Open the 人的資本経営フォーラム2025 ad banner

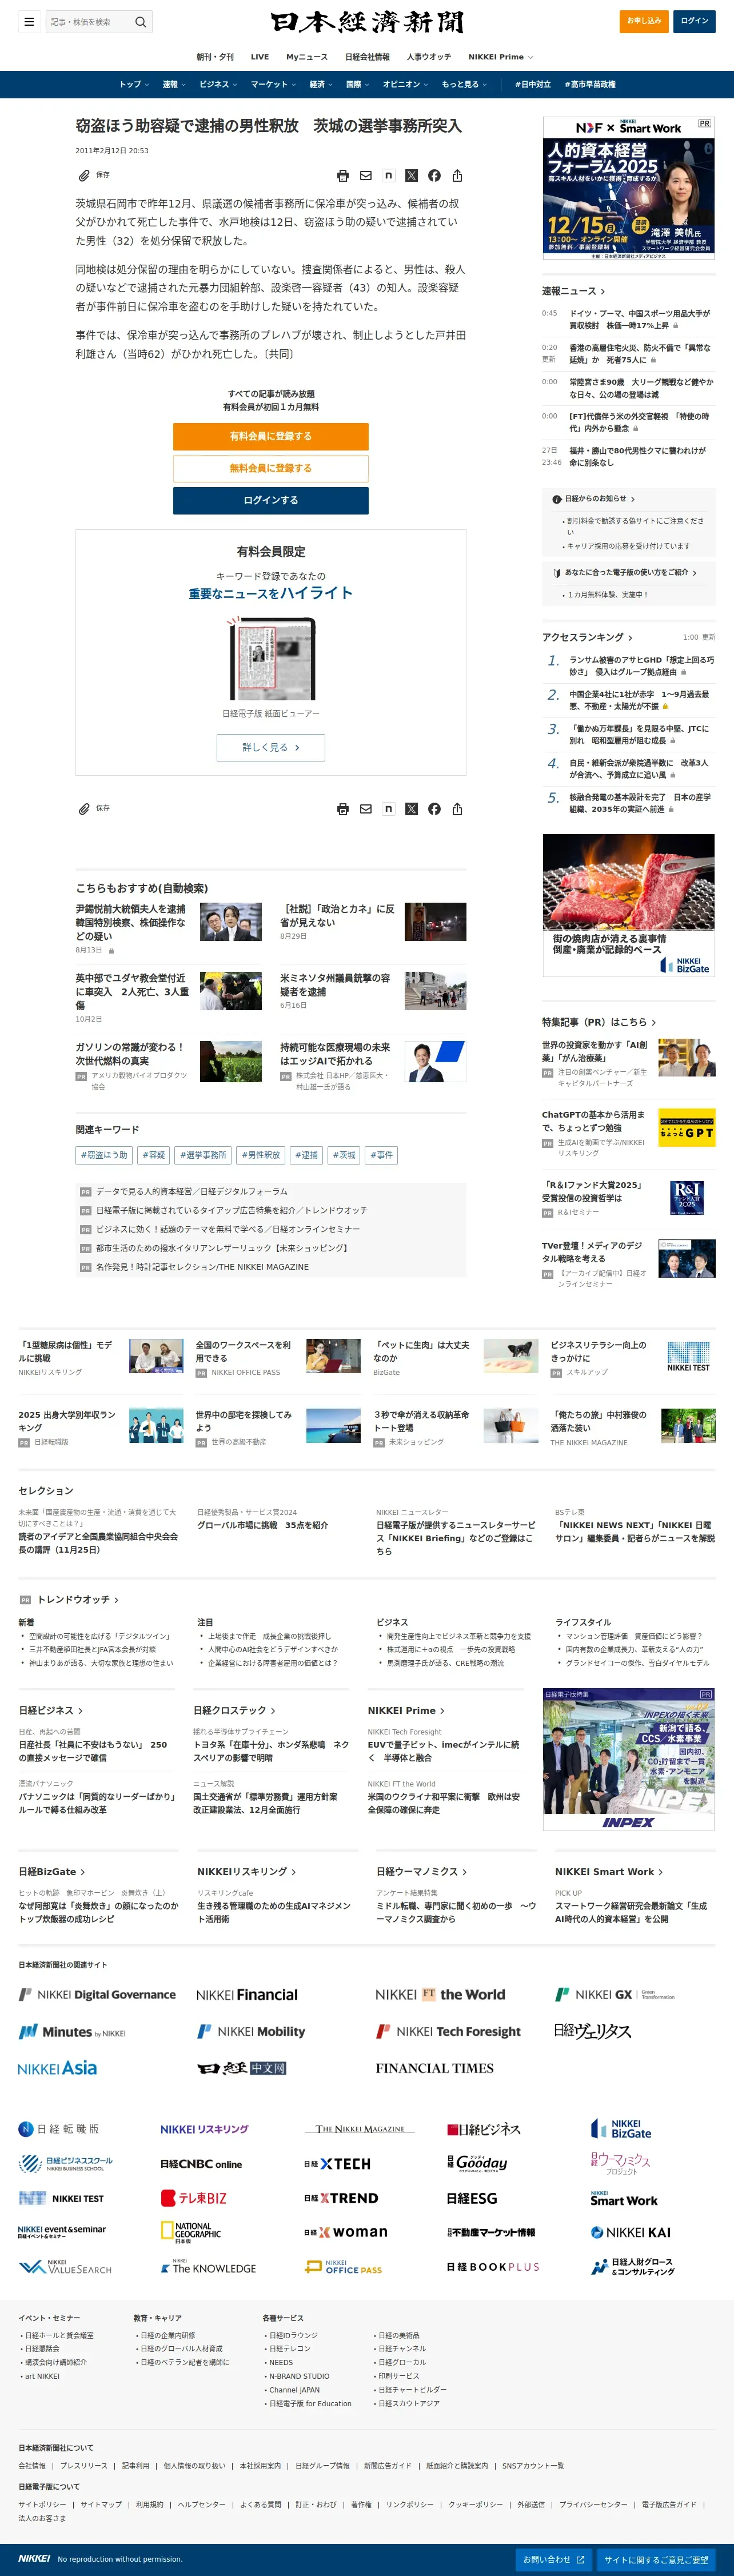629,188
